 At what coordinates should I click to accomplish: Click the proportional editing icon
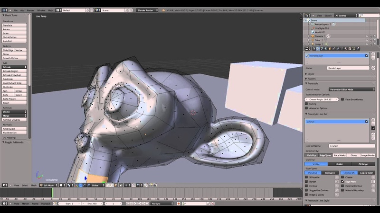126,185
